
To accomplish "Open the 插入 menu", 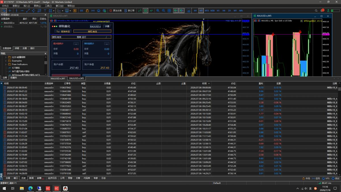I will click(27, 6).
